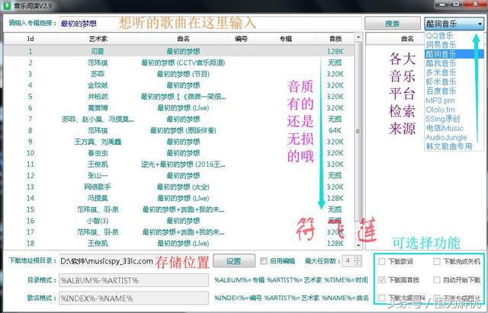This screenshot has width=488, height=313.
Task: Sort by the Id column header
Action: point(30,39)
